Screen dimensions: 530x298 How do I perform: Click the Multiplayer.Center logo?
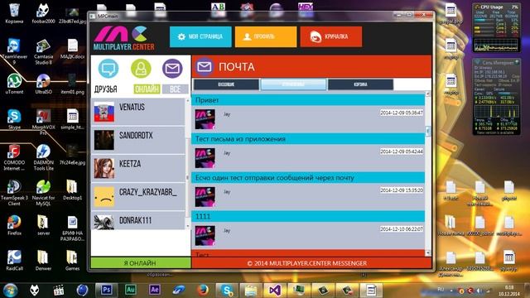(123, 38)
